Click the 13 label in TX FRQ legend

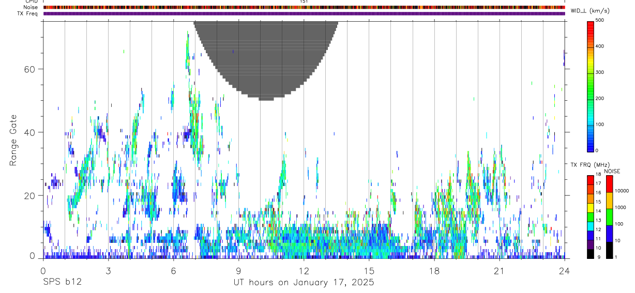click(599, 221)
